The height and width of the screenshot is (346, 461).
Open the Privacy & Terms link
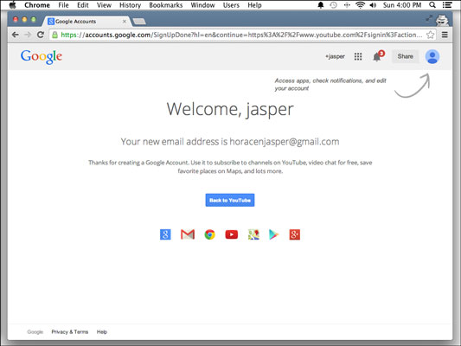[x=70, y=331]
